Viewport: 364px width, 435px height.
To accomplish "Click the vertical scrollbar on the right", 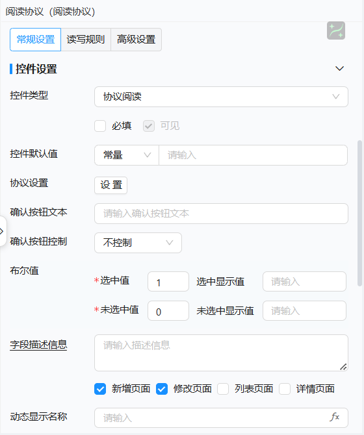I will pos(360,213).
